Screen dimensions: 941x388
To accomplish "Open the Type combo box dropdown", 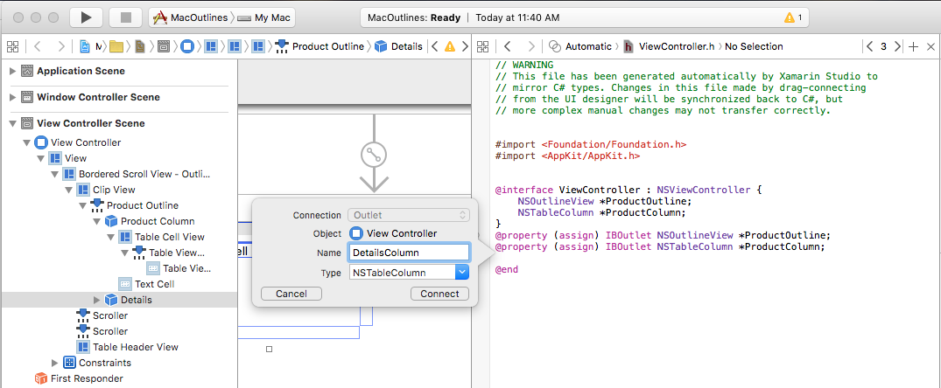I will click(x=462, y=273).
